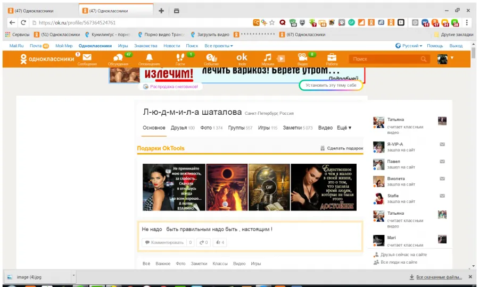Click Друзья сейчас на сайте link

403,255
